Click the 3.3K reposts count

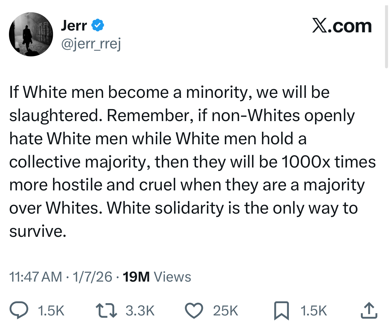(140, 311)
